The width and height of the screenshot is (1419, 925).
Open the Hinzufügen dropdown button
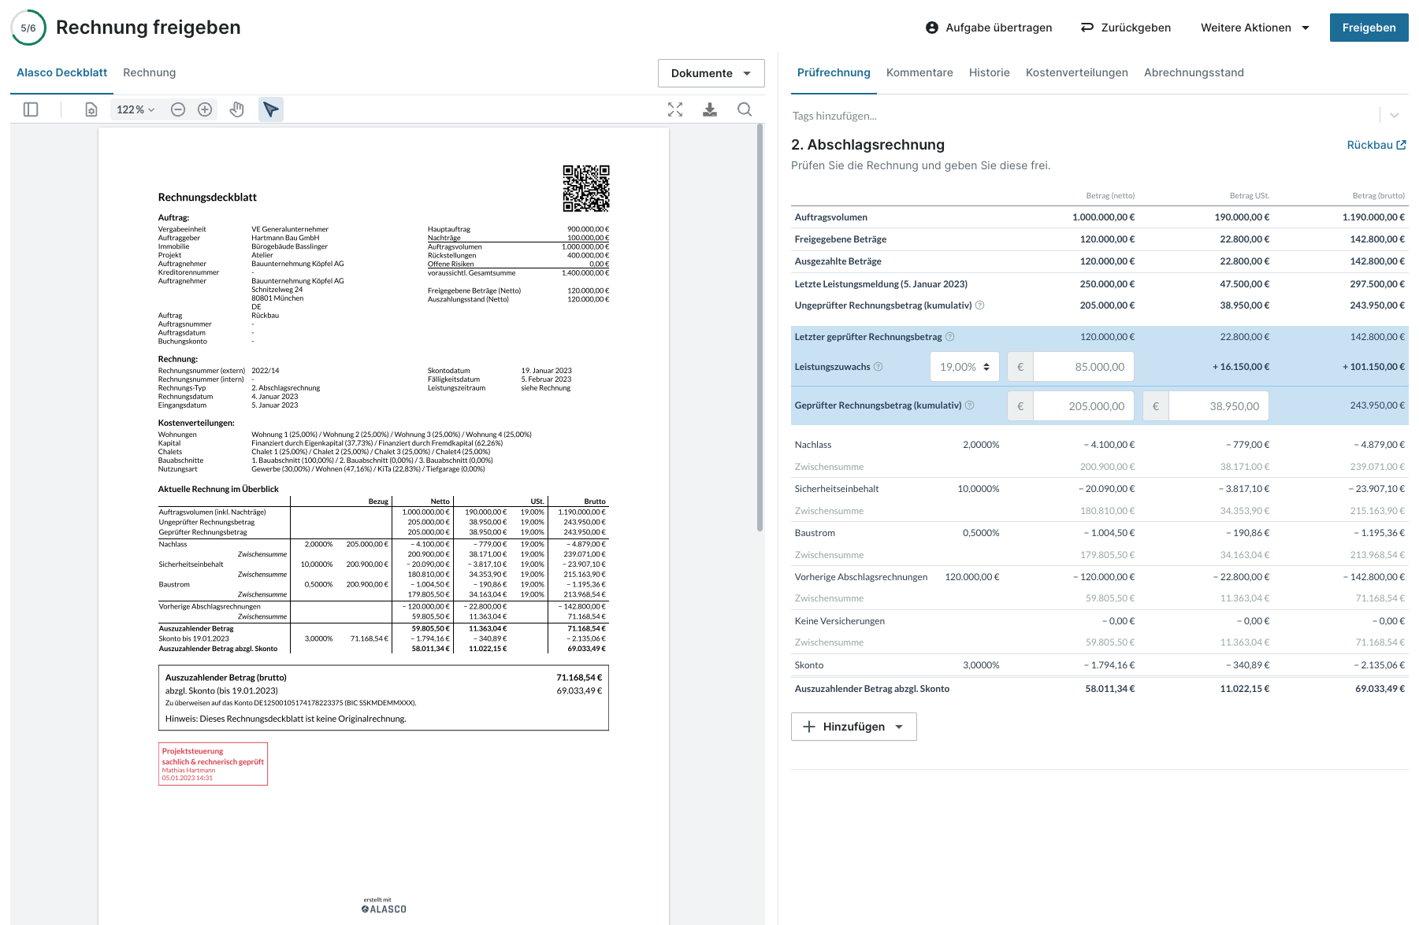point(853,727)
